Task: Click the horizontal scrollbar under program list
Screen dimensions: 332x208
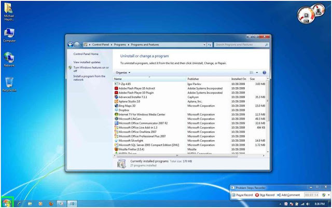Action: (x=177, y=156)
